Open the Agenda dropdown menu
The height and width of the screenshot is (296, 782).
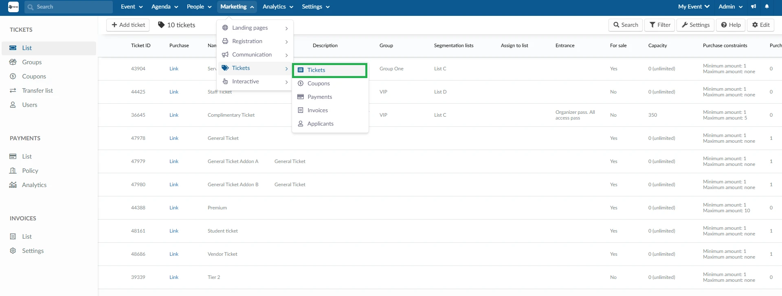click(x=165, y=7)
